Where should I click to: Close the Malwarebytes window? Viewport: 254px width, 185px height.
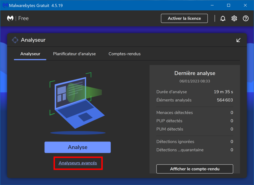pyautogui.click(x=245, y=5)
